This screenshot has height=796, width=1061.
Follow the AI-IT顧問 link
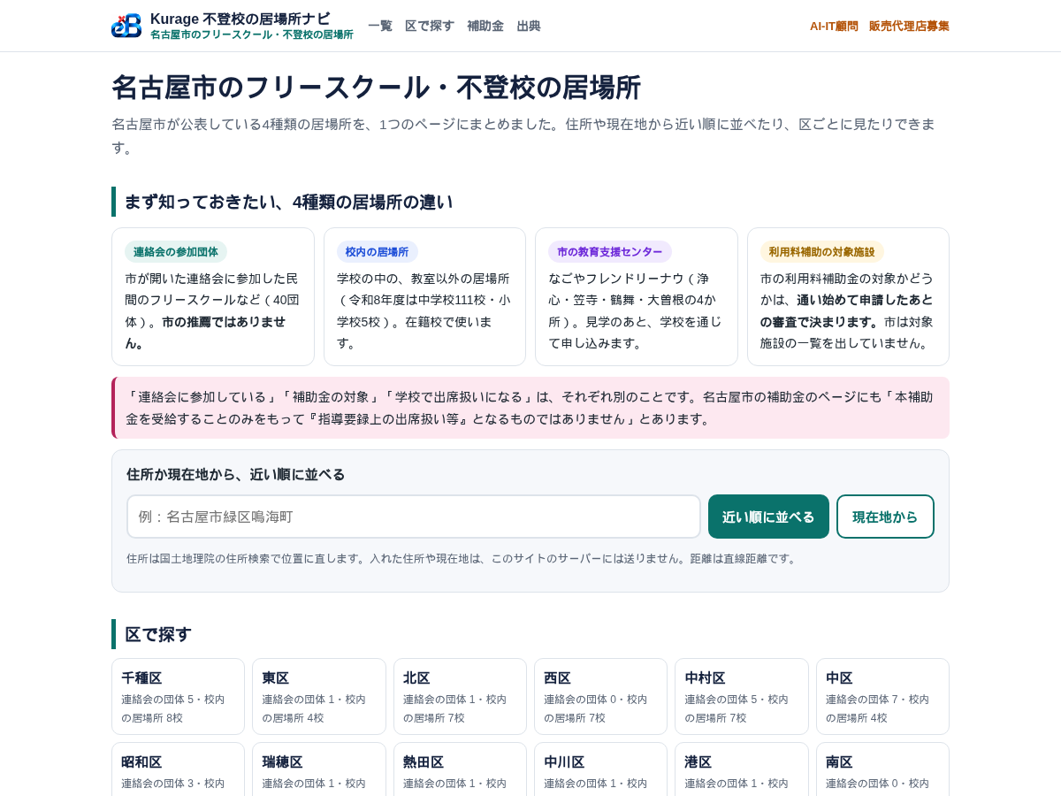click(x=834, y=26)
